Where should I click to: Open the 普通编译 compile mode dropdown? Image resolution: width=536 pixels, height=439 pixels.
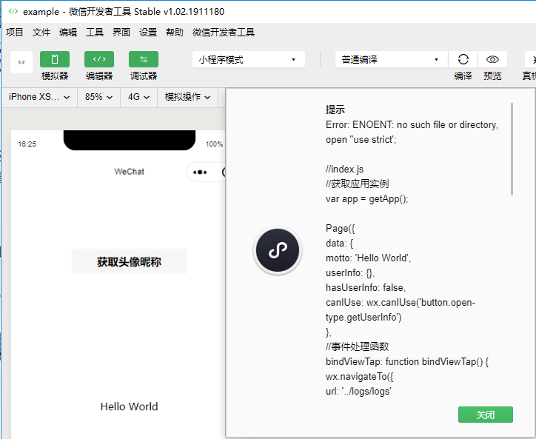392,59
